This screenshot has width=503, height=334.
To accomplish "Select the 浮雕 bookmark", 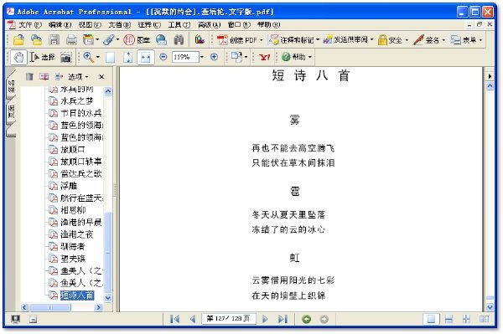I will coord(69,186).
